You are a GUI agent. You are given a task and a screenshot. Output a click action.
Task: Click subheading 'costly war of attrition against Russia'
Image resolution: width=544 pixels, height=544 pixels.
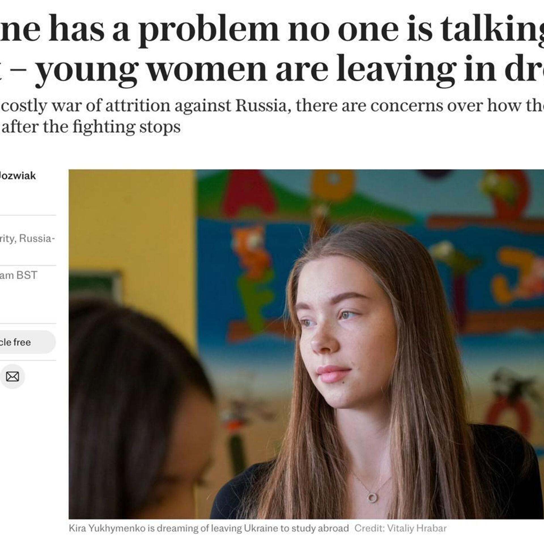pos(146,106)
